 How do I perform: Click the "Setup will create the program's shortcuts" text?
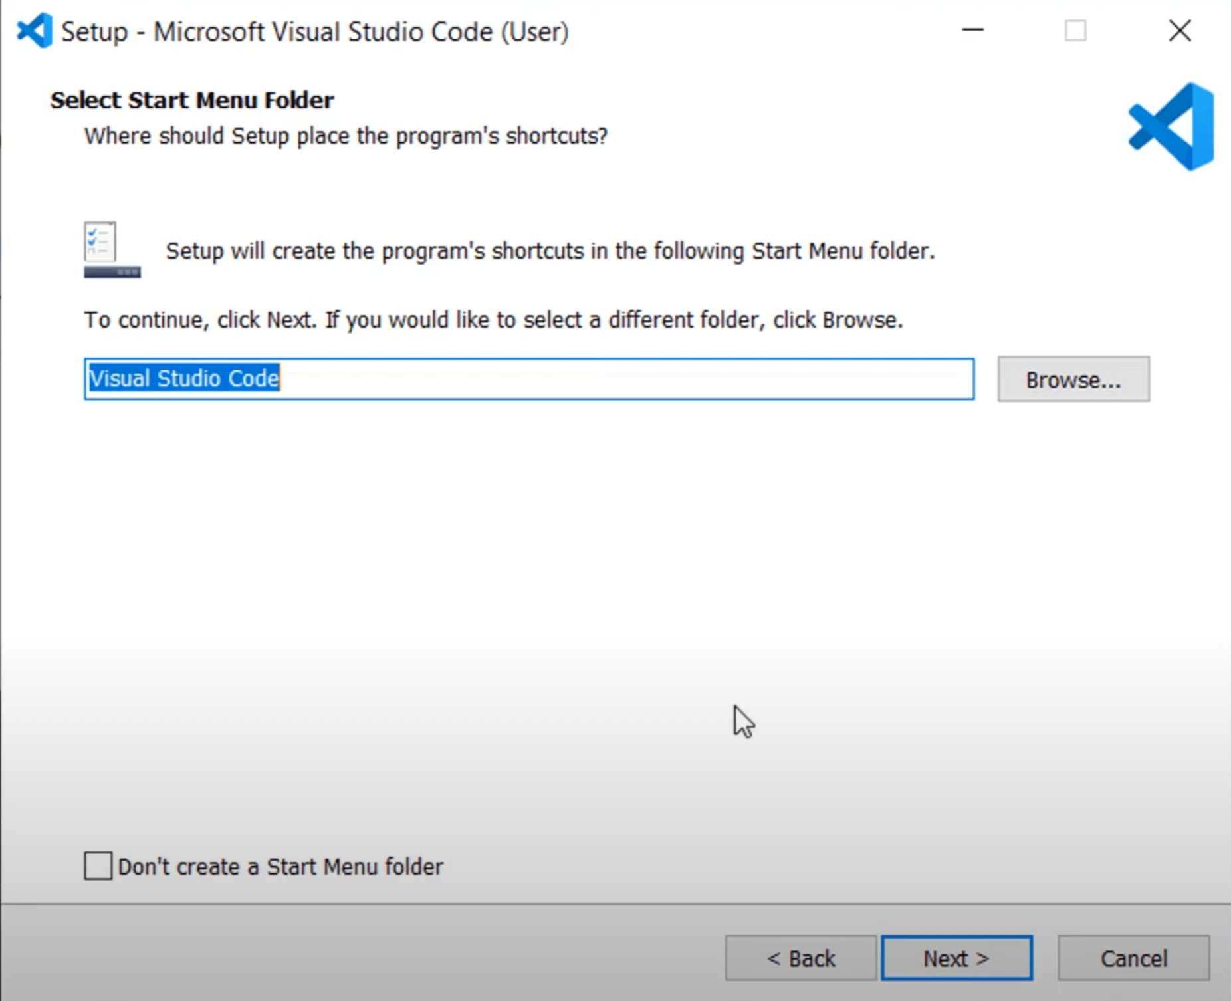pos(550,251)
